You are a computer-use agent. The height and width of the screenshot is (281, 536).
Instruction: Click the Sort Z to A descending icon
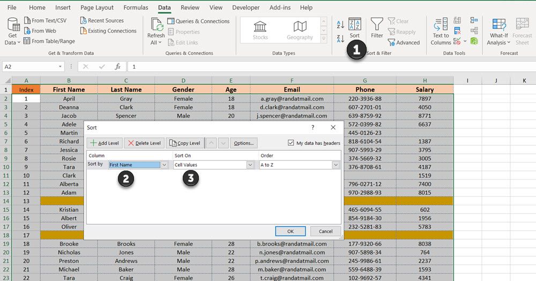tap(340, 39)
